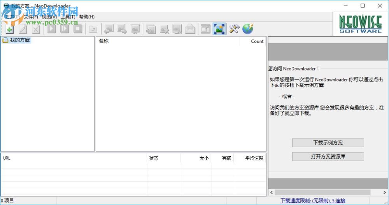Click the 状态 column header
Image resolution: width=389 pixels, height=205 pixels.
click(x=164, y=158)
